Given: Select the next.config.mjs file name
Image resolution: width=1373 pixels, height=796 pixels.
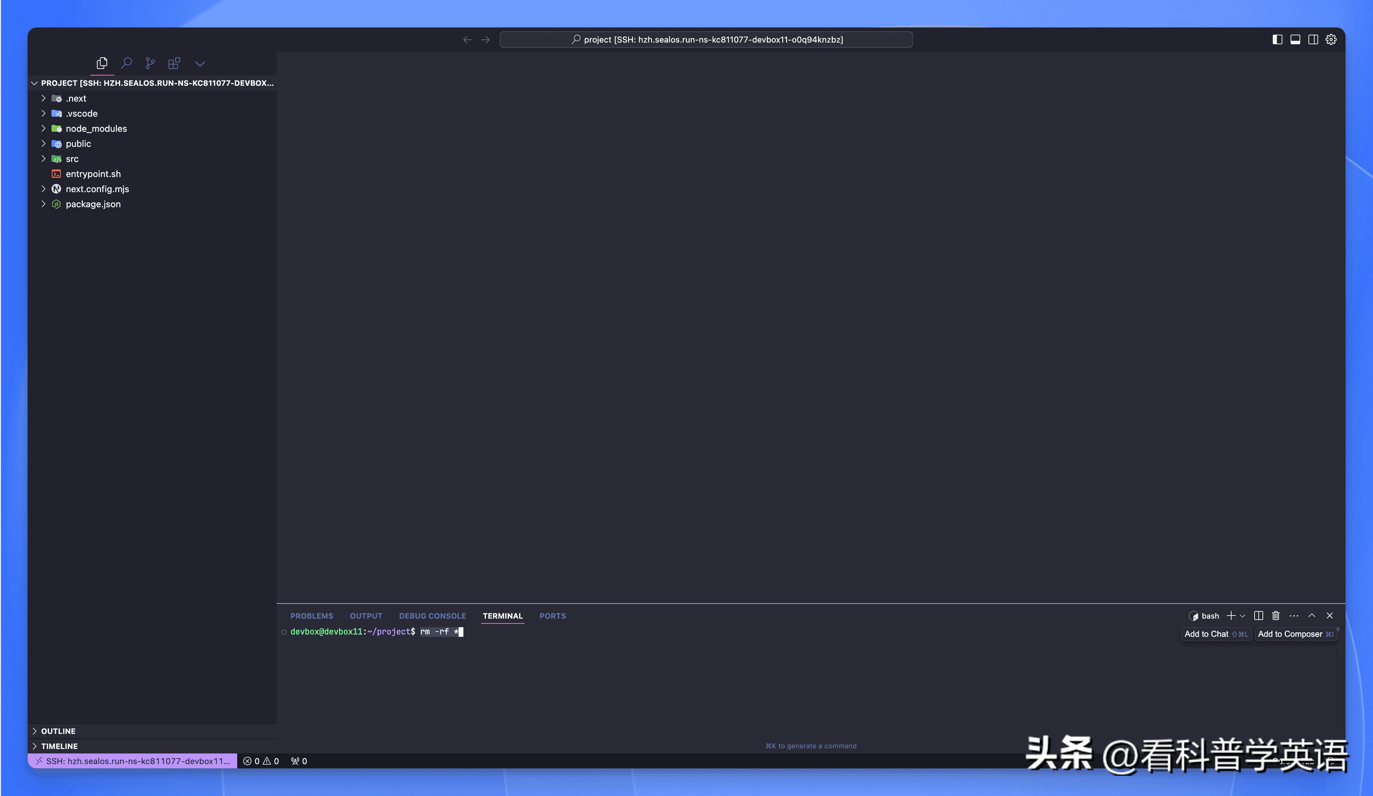Looking at the screenshot, I should point(97,189).
